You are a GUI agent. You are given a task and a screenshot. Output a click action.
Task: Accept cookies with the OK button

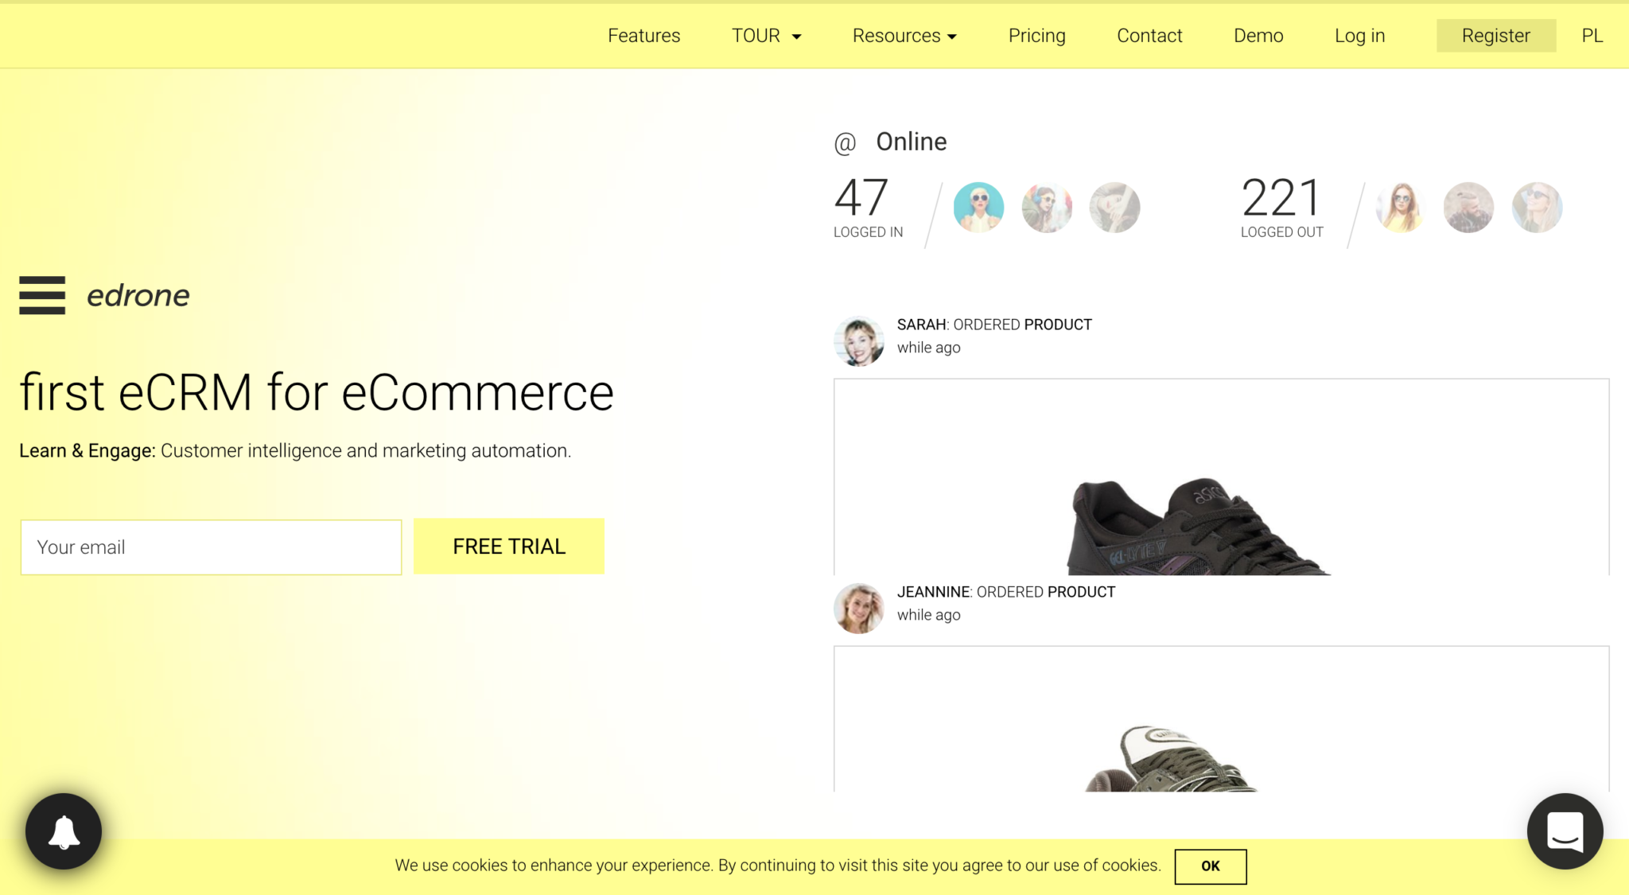[1210, 866]
